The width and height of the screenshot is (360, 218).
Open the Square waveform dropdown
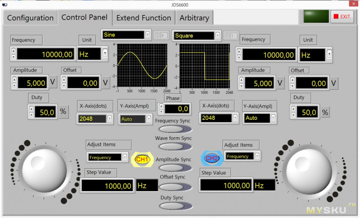tap(218, 35)
